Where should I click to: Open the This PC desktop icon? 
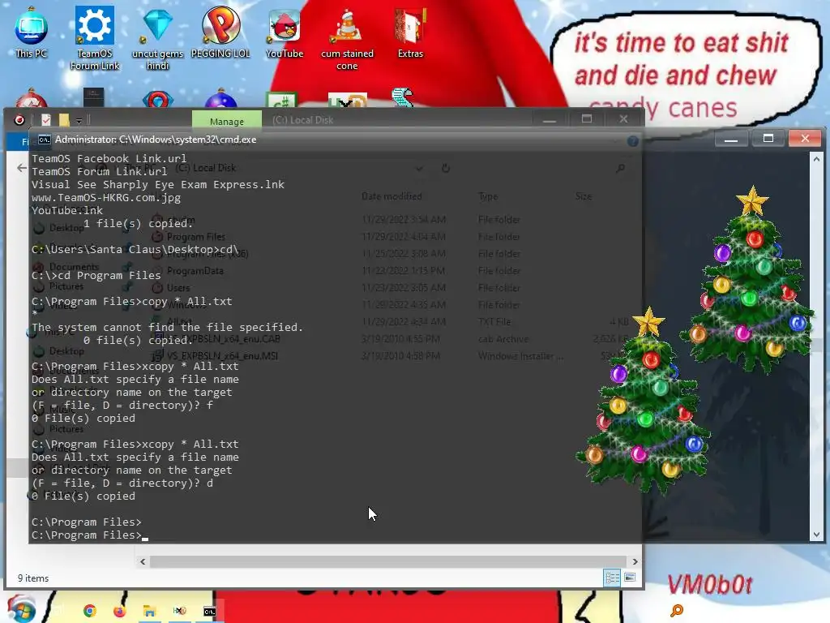(32, 32)
